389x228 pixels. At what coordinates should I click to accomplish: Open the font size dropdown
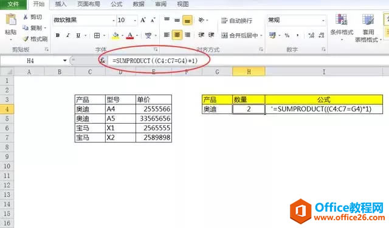click(x=135, y=20)
